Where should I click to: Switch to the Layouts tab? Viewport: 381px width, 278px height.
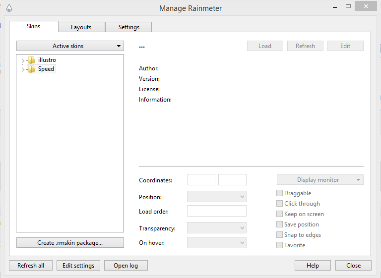pos(81,27)
